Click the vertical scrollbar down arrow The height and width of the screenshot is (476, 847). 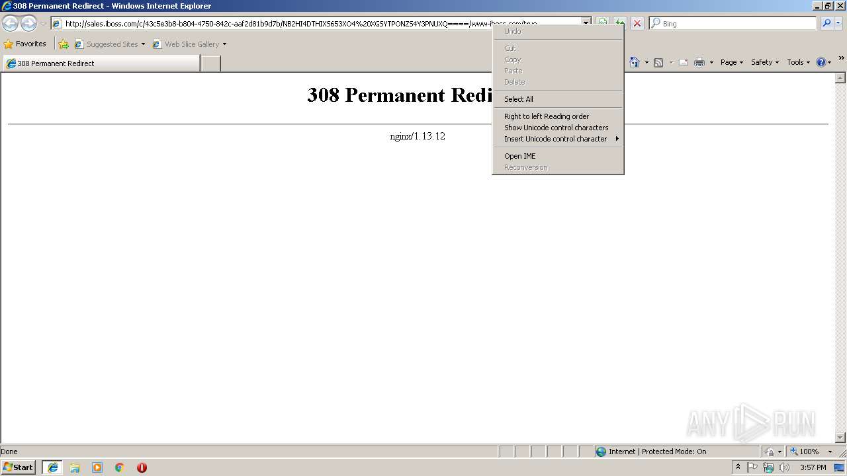point(840,438)
